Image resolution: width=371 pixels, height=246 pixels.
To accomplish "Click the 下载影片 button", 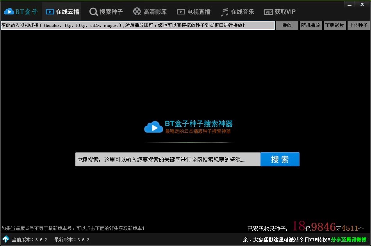I will pos(334,25).
